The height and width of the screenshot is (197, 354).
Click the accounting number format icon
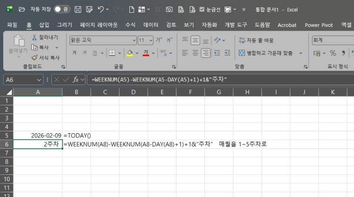tap(317, 53)
